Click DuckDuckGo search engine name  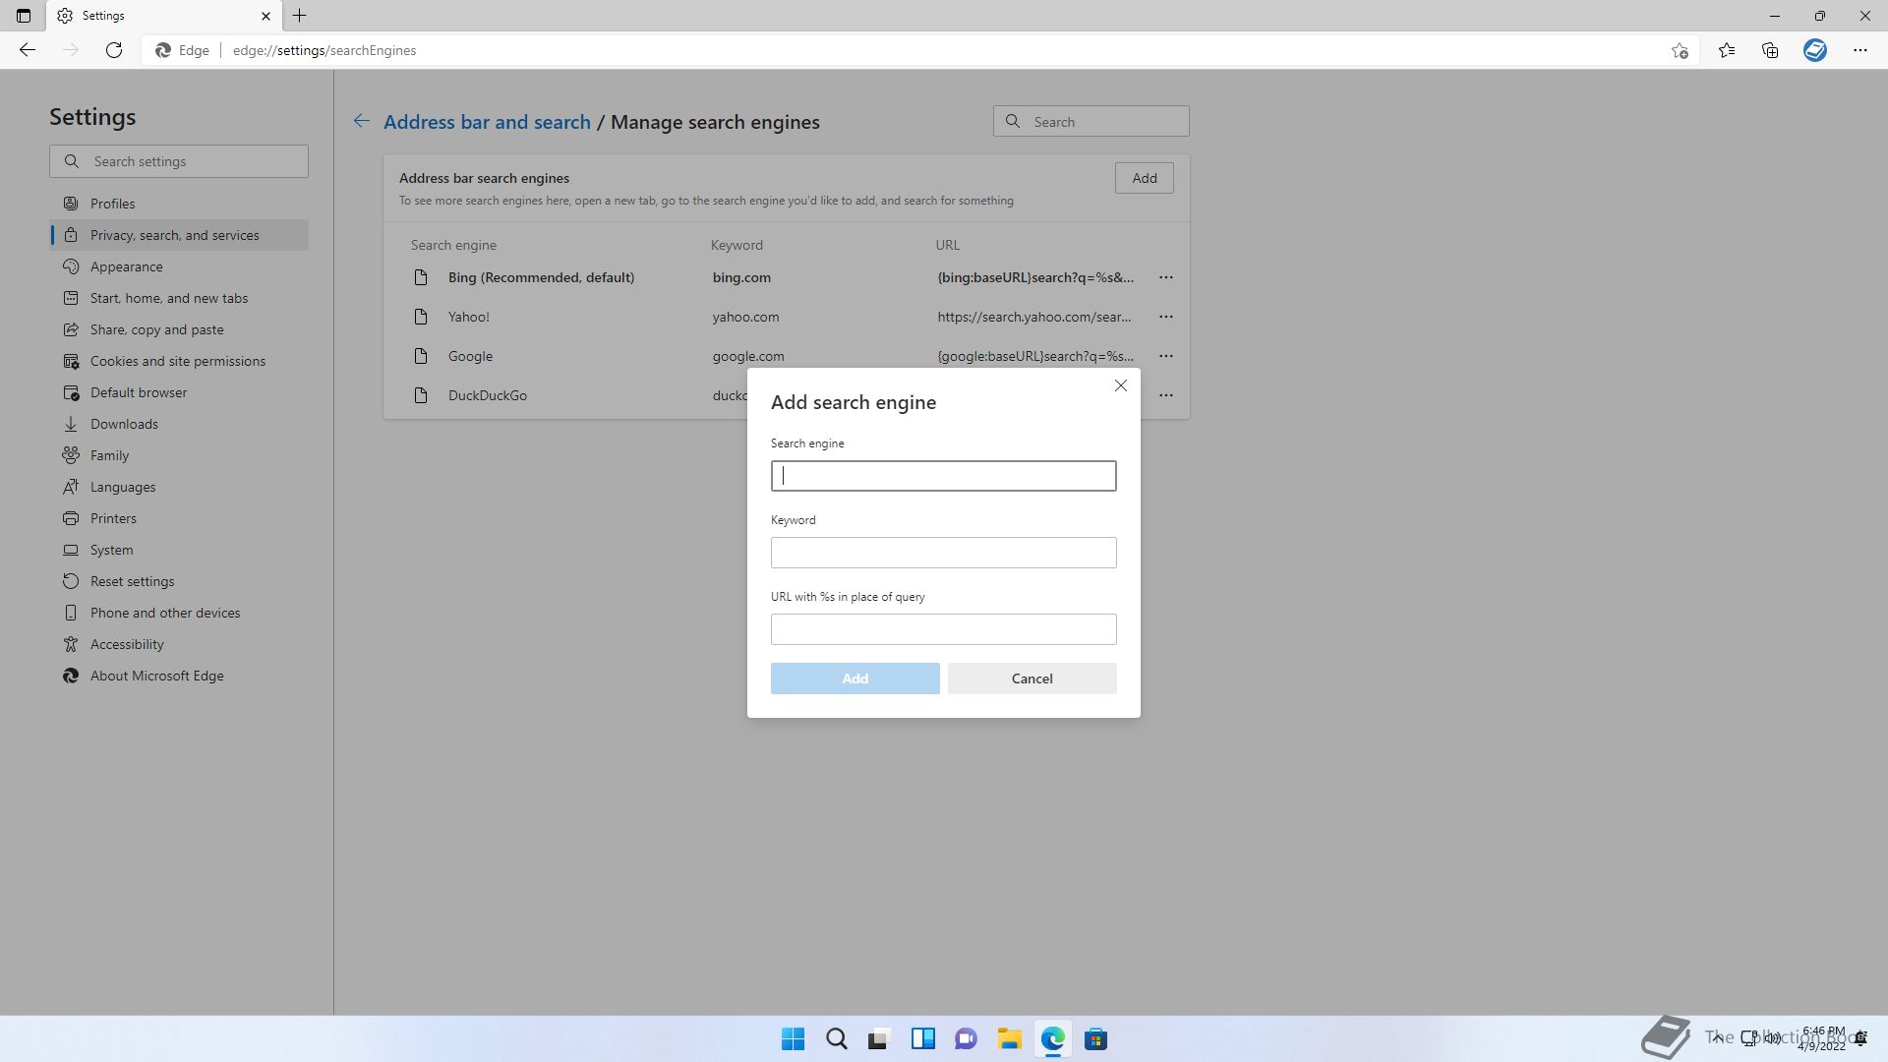click(x=488, y=395)
